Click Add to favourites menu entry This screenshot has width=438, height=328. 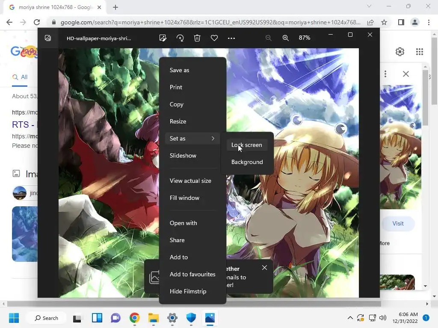coord(192,274)
